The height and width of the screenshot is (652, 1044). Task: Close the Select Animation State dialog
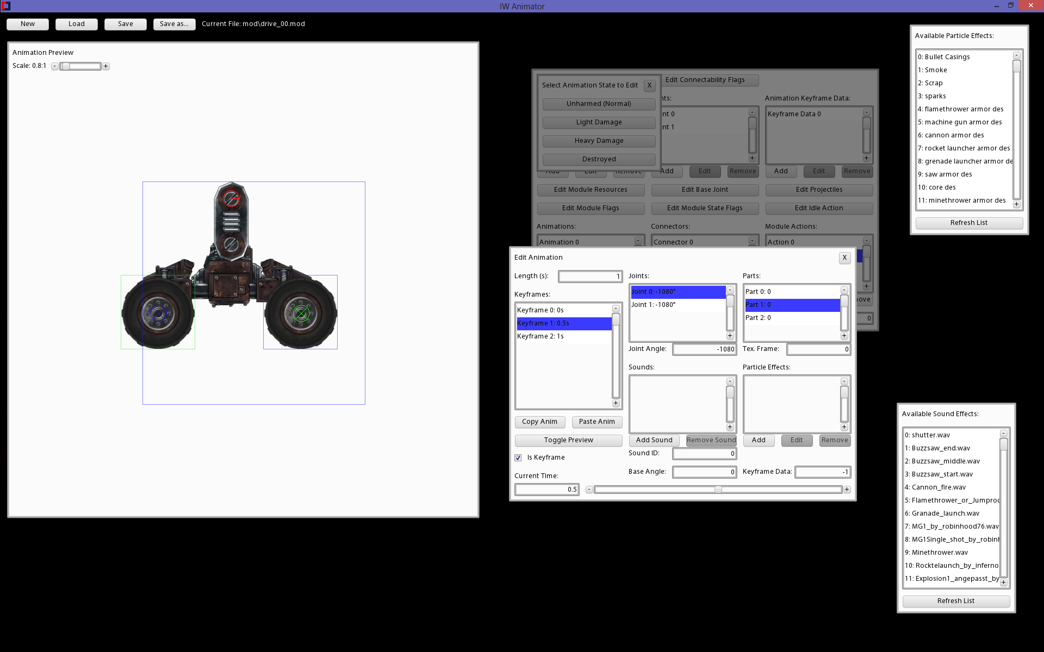tap(650, 85)
